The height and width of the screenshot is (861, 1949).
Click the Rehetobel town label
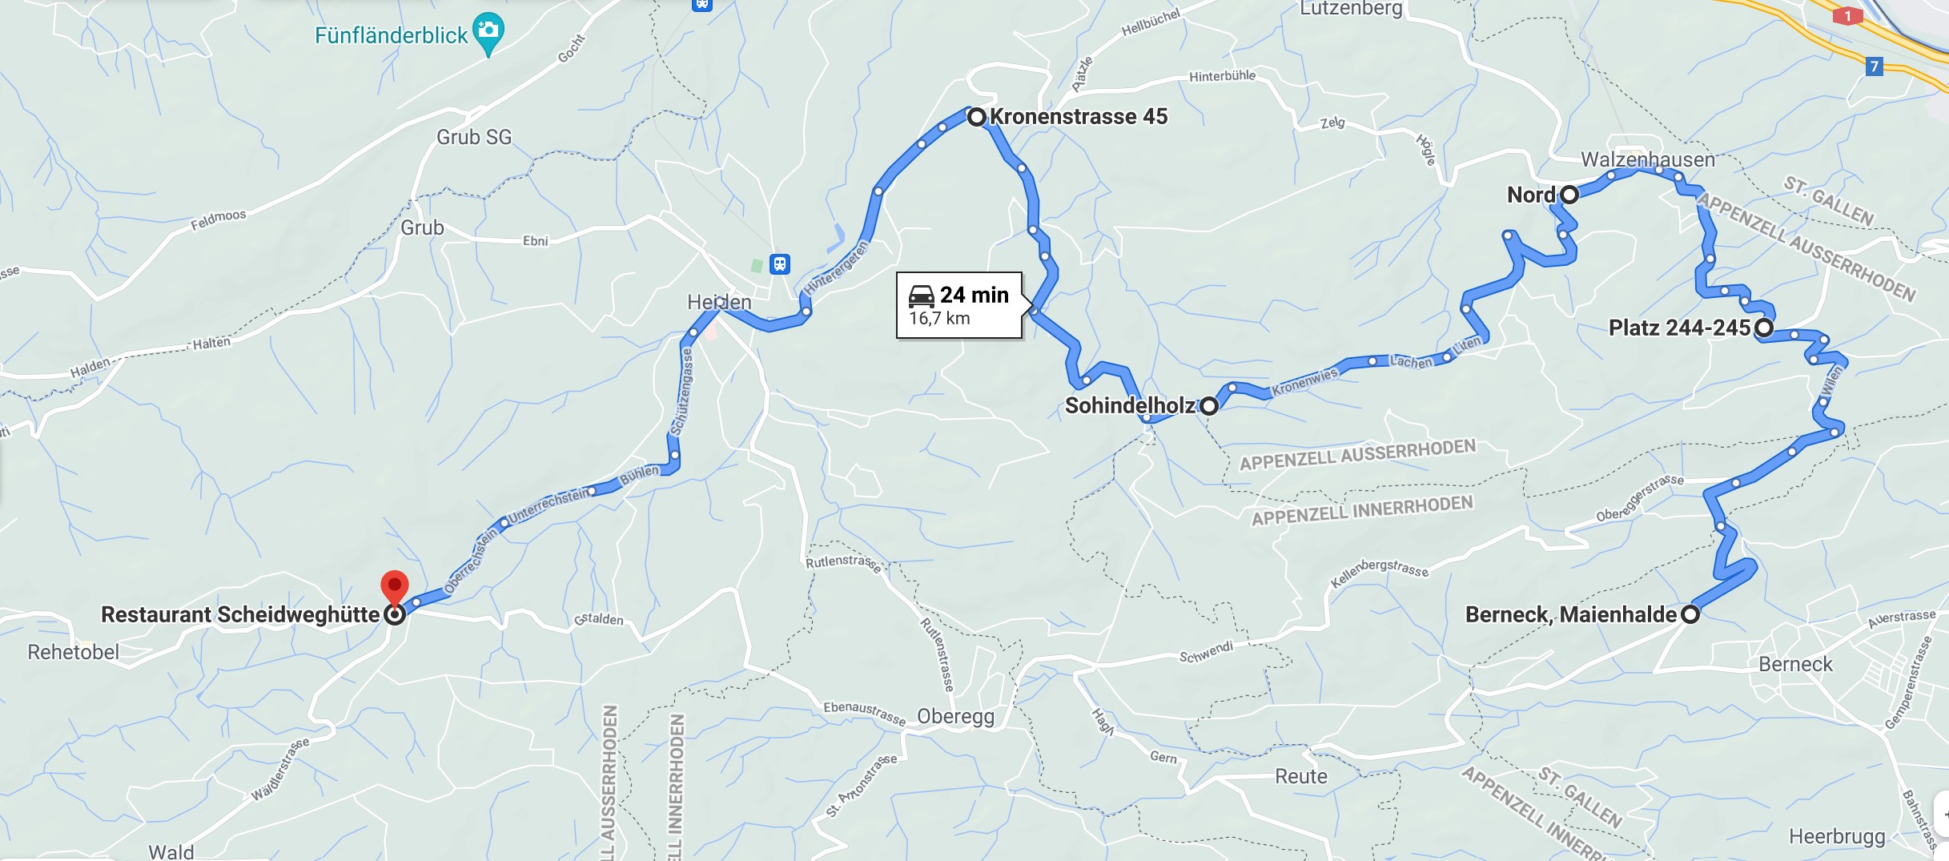click(73, 652)
